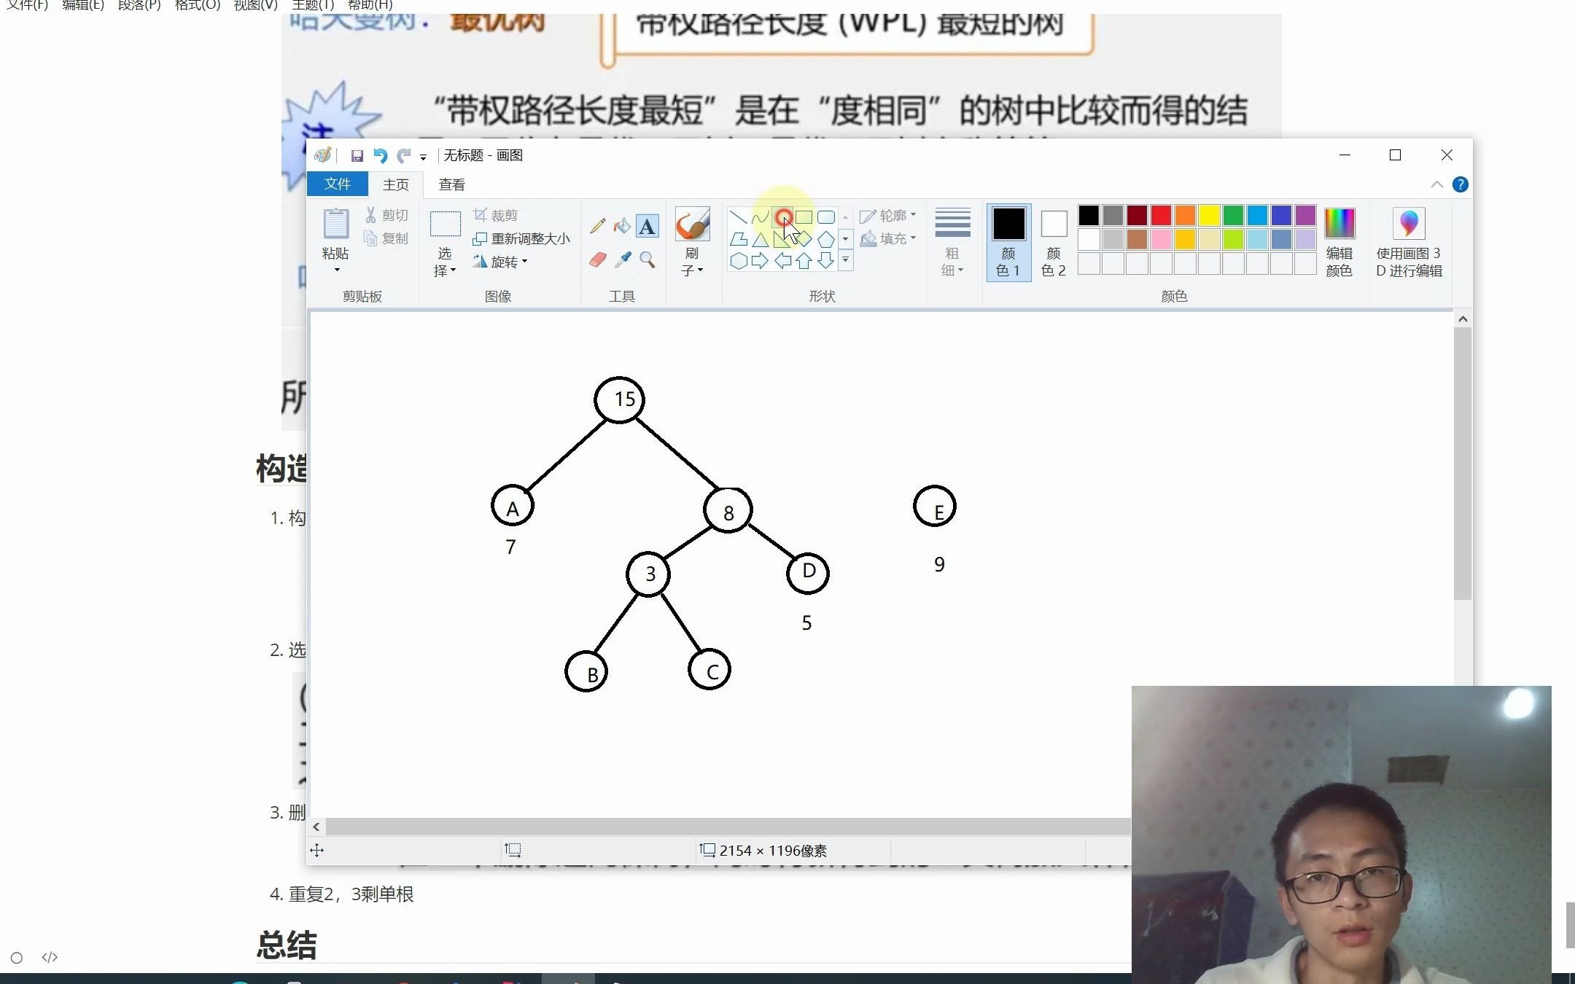Open the Rotate (旋转) dropdown
Viewport: 1575px width, 984px height.
(x=500, y=262)
